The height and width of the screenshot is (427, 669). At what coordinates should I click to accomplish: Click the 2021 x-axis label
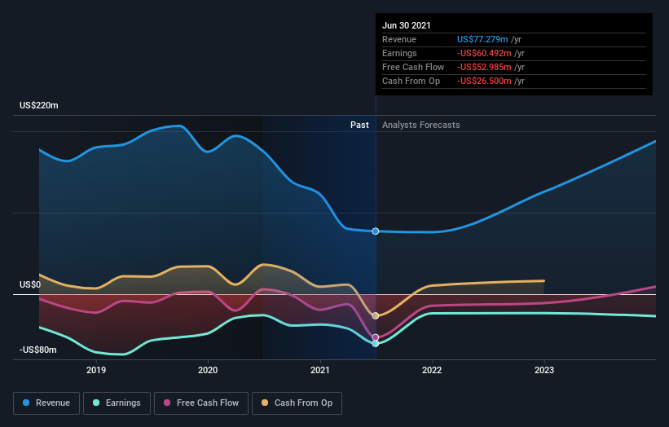(x=320, y=370)
